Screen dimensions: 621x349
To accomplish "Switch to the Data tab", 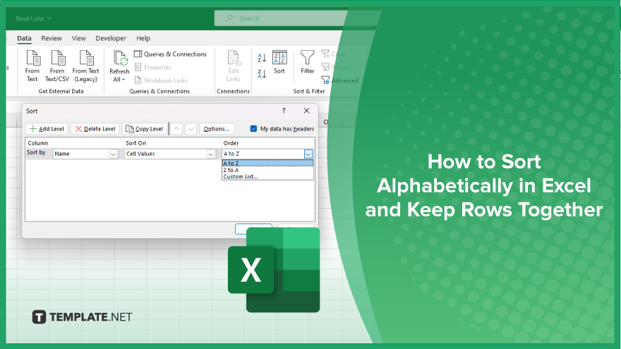I will coord(24,38).
